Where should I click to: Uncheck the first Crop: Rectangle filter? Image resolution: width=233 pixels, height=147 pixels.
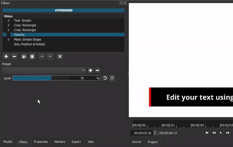[x=9, y=25]
